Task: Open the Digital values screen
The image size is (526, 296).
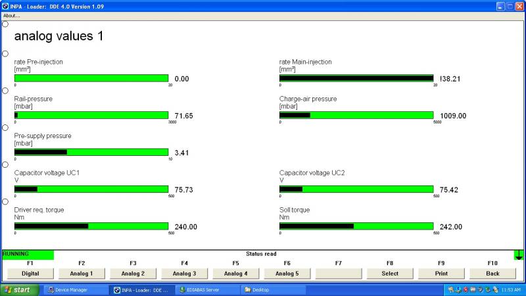Action: point(30,273)
